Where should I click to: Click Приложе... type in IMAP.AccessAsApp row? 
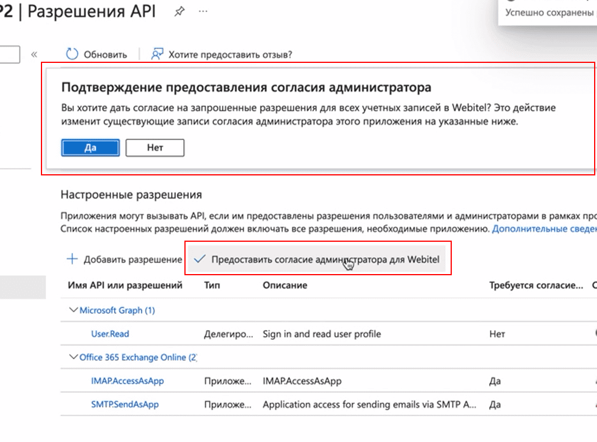point(228,381)
